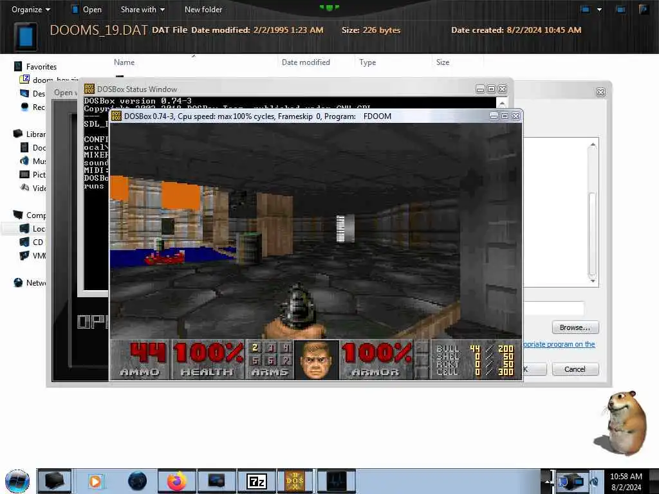The image size is (659, 494).
Task: Click the scrollbar thumb in Open with program list
Action: tap(593, 233)
